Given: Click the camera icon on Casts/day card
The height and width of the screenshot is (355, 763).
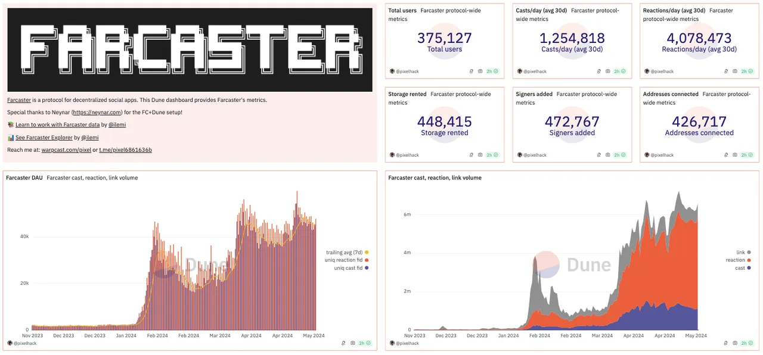Looking at the screenshot, I should (x=607, y=71).
